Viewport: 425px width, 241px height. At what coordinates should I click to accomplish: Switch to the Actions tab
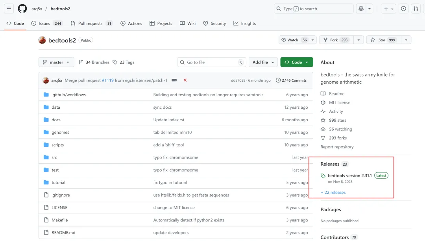(131, 23)
